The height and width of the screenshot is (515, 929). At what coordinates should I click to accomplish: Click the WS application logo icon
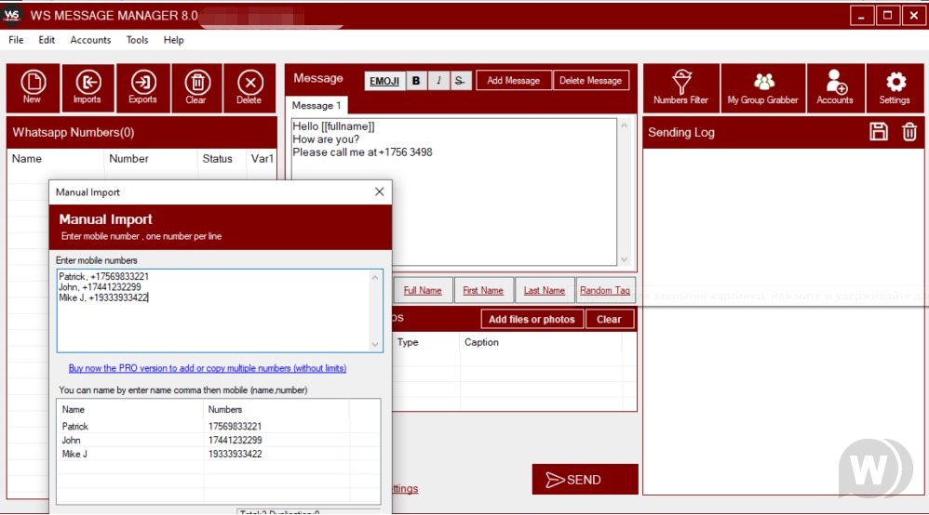pyautogui.click(x=12, y=15)
